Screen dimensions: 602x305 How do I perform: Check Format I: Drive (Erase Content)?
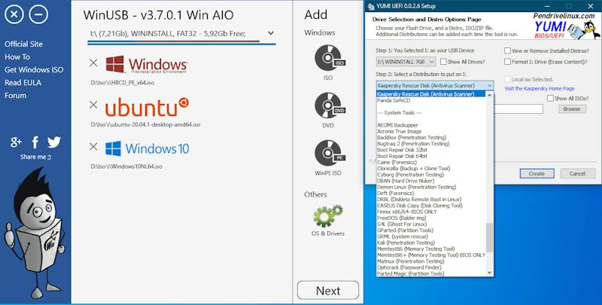(x=507, y=62)
